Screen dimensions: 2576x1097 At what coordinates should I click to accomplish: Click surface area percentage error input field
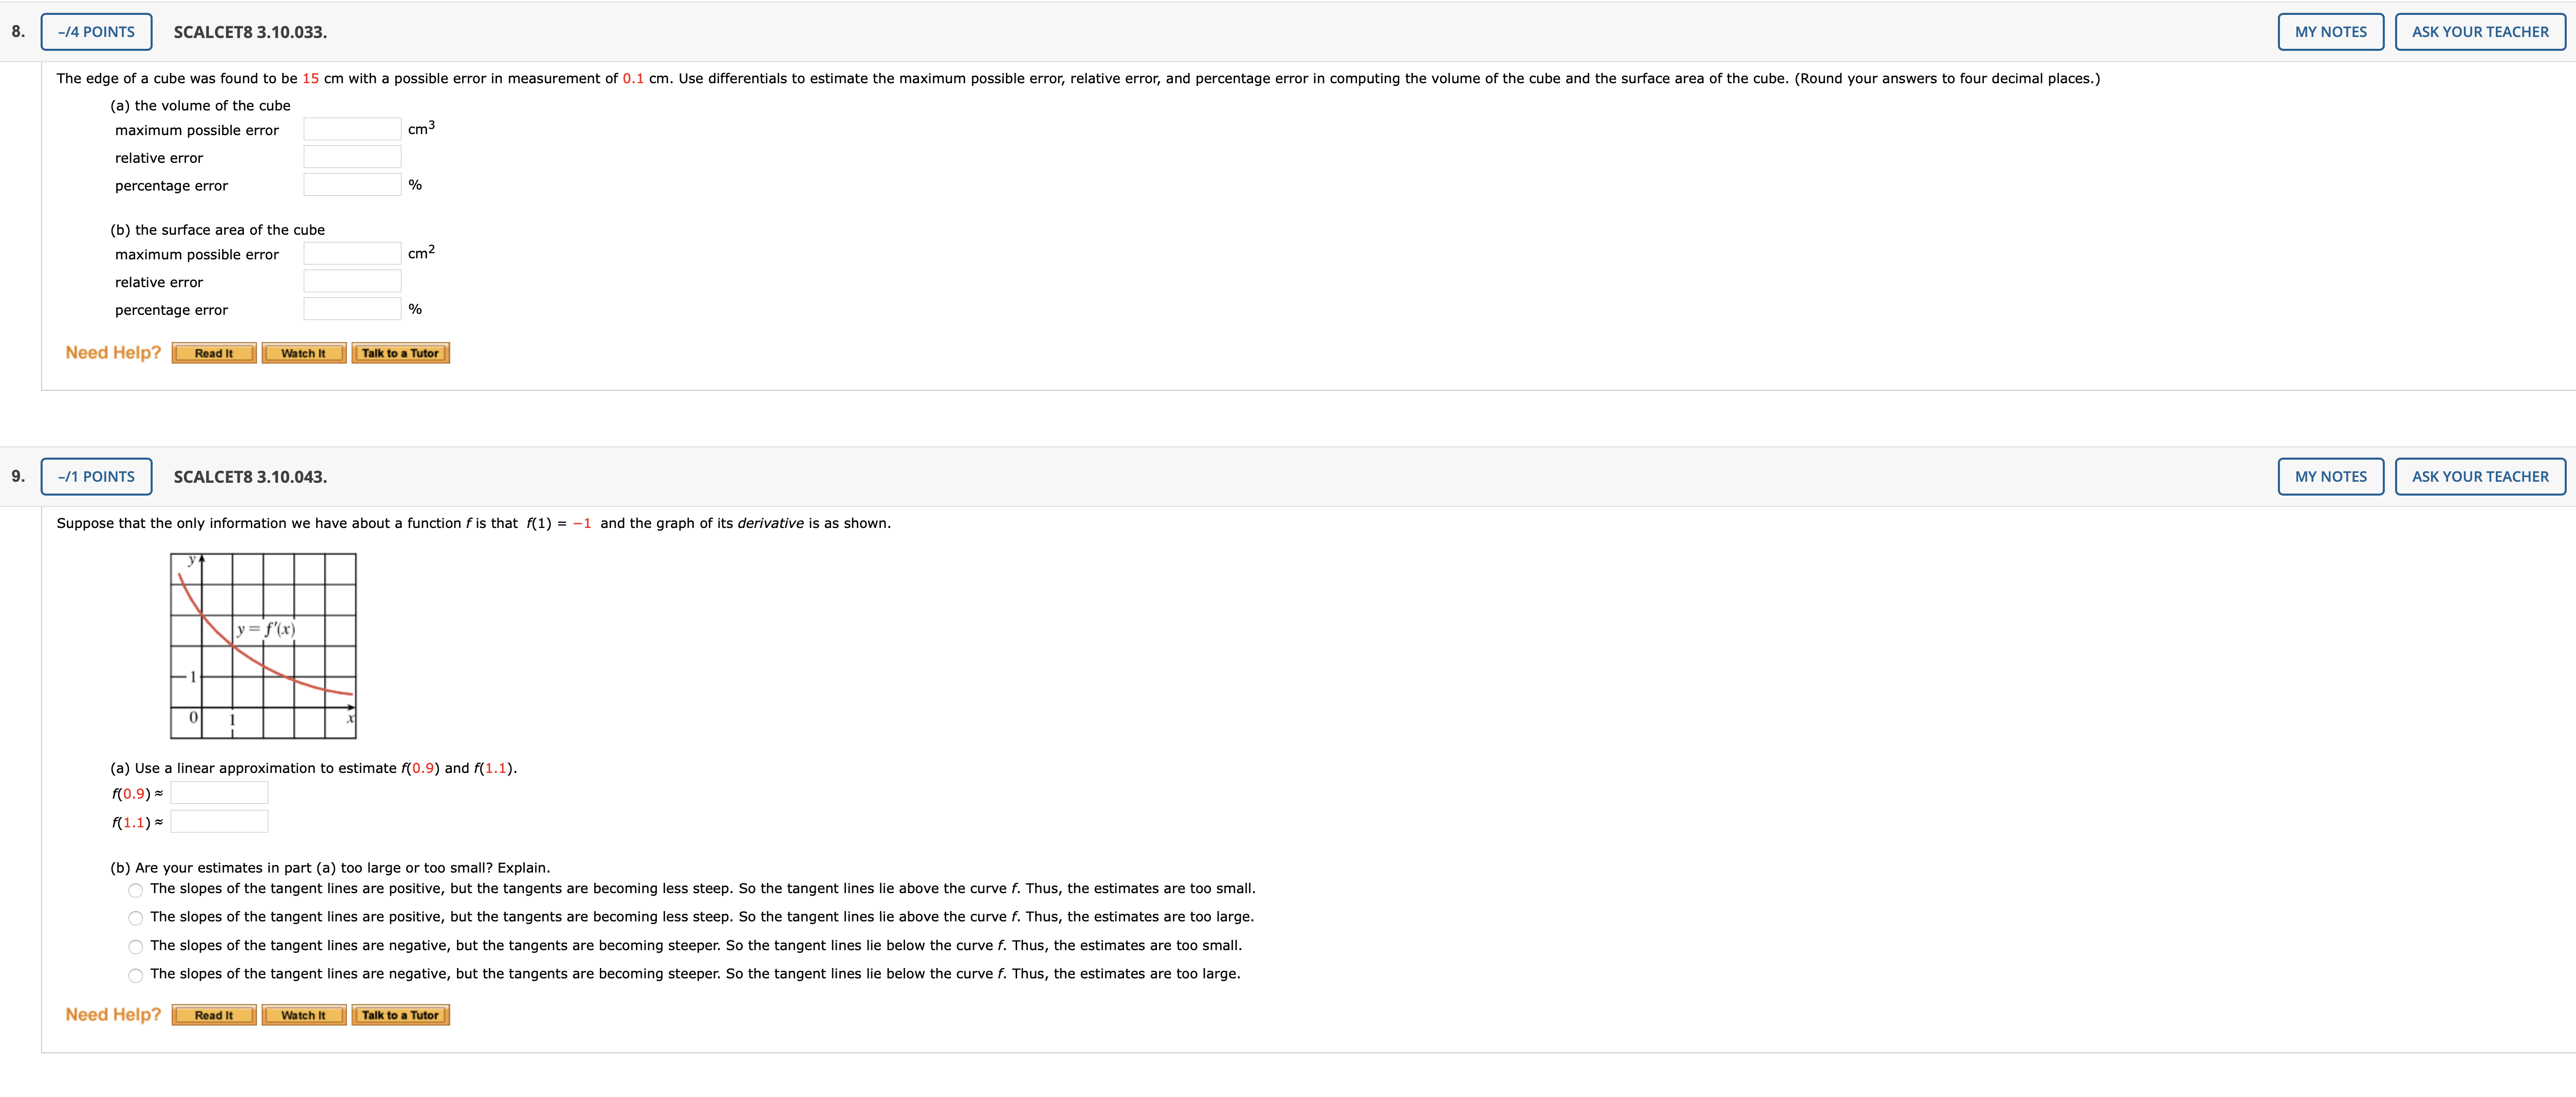pos(352,309)
